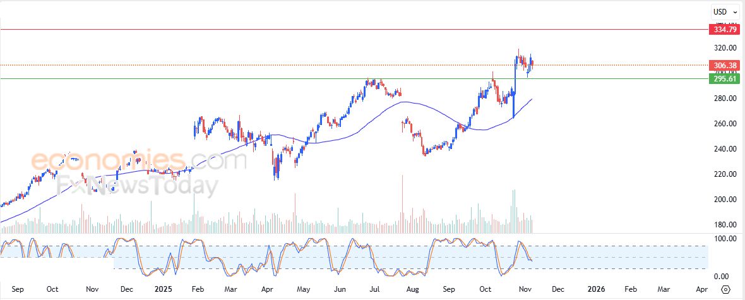Click the Jul label on time axis
Viewport: 745px width, 300px height.
pos(375,289)
